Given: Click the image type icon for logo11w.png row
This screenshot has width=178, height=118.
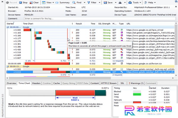Looking at the screenshot, I should pos(122,36).
